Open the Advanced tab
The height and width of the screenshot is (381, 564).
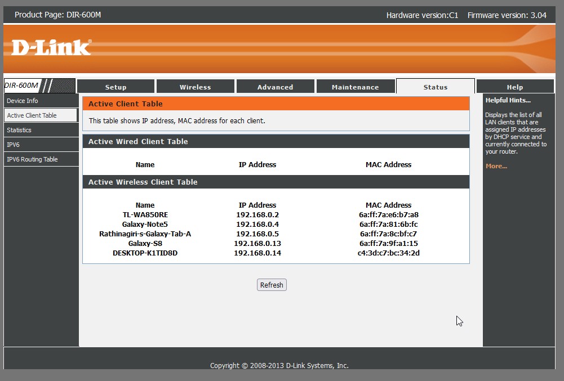click(x=275, y=87)
